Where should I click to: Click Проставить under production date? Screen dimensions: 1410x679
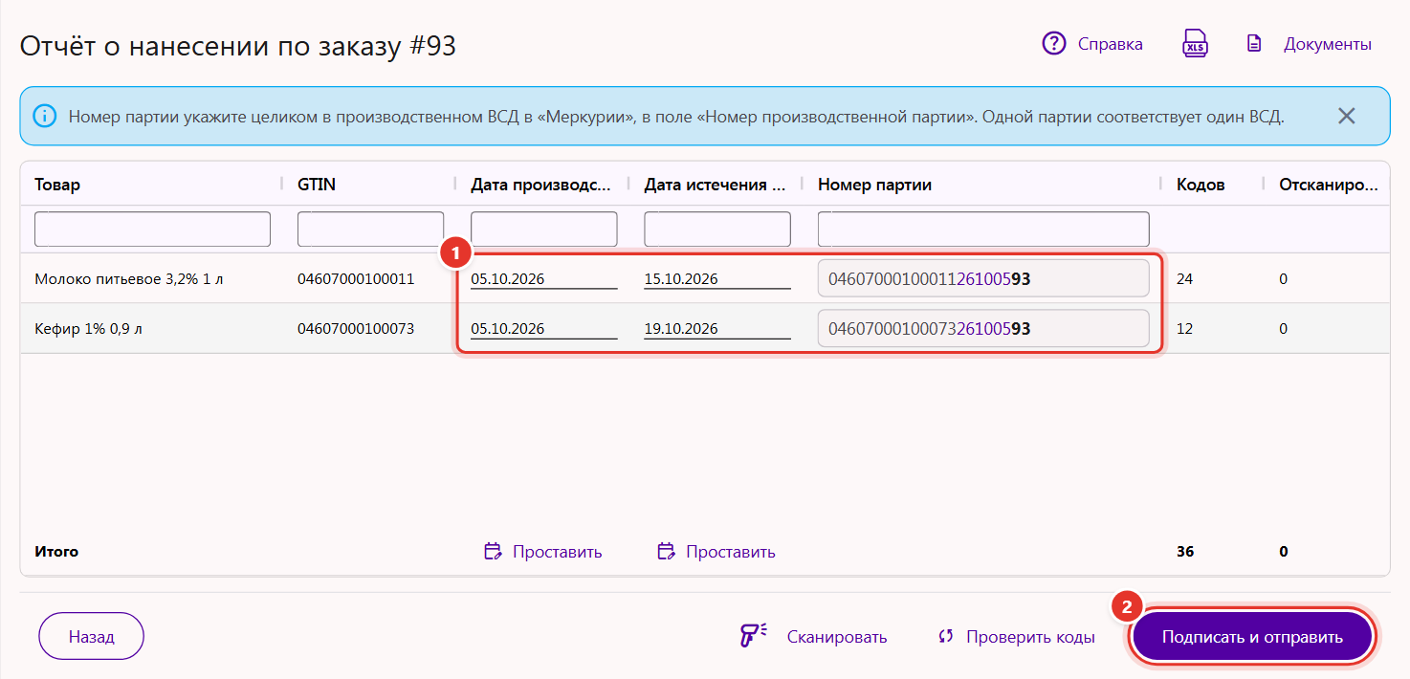click(557, 552)
